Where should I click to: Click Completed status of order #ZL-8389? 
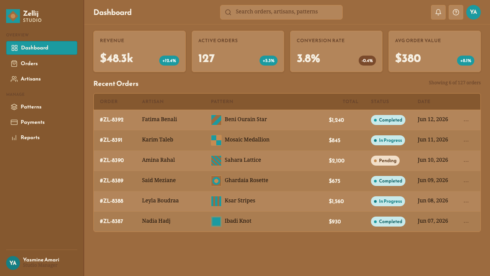[x=388, y=181]
